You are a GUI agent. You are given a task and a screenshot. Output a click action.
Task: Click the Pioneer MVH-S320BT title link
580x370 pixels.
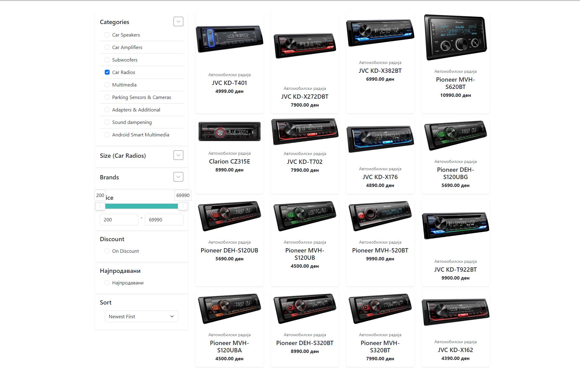point(380,347)
